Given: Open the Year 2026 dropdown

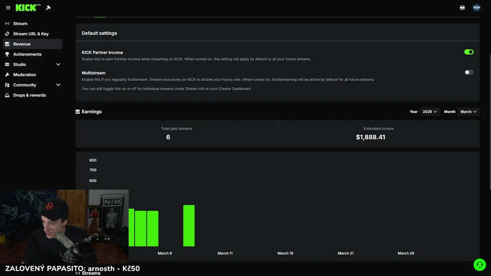Looking at the screenshot, I should (x=430, y=112).
